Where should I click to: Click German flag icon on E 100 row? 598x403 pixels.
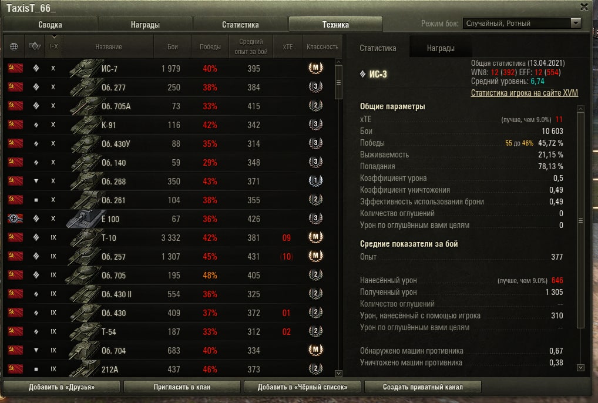tap(15, 219)
